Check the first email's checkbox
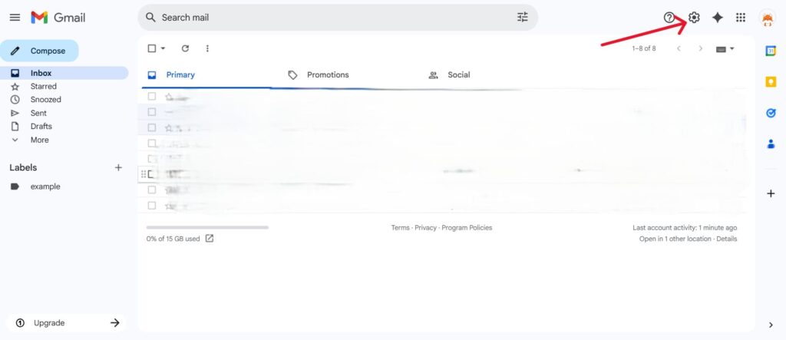The image size is (786, 340). click(152, 97)
